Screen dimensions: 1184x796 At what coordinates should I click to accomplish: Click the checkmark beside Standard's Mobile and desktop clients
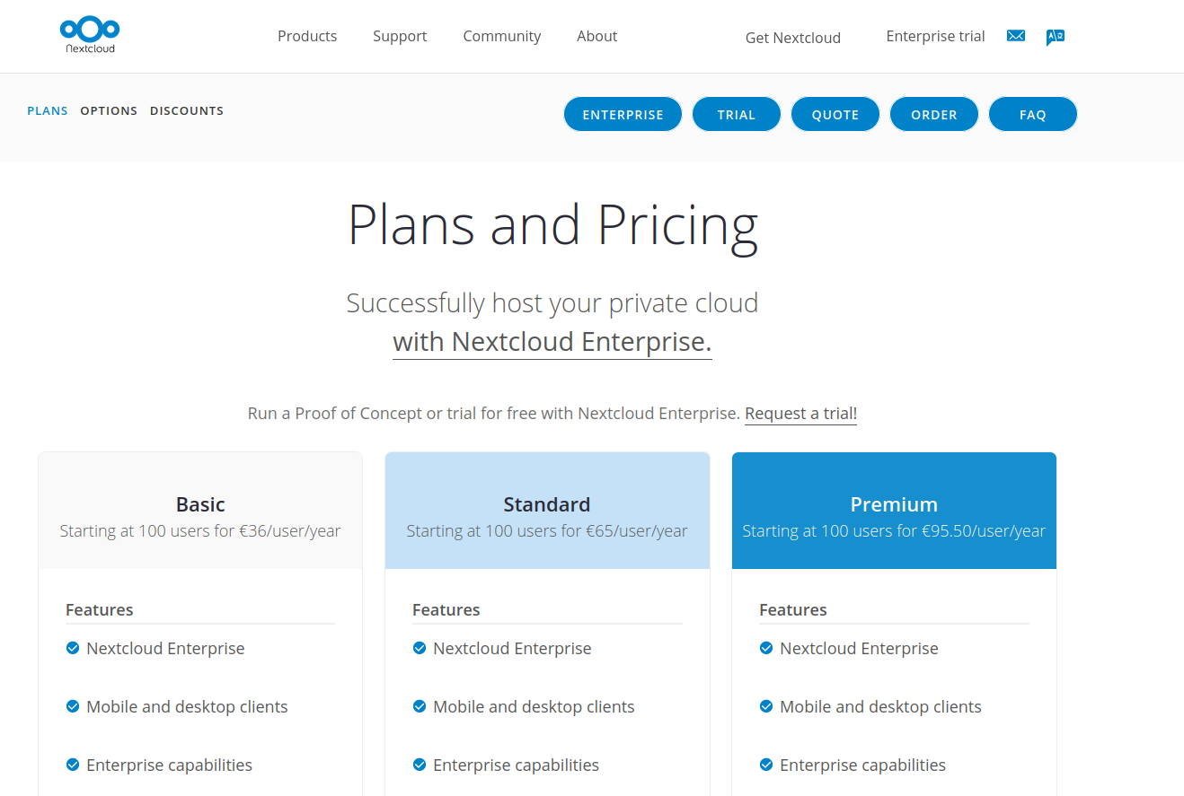click(x=420, y=706)
